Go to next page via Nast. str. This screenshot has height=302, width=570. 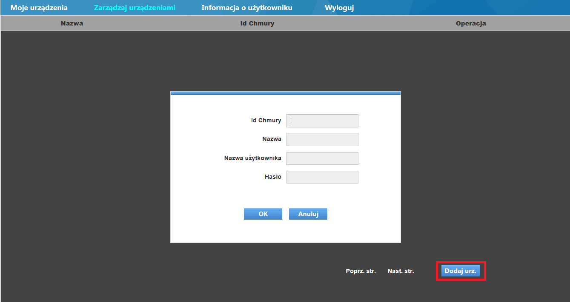coord(401,271)
